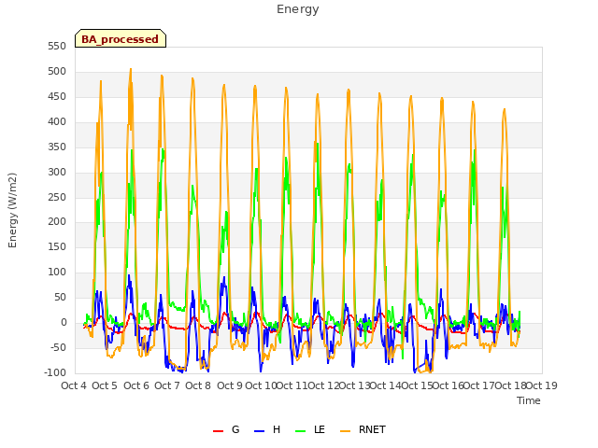Click the 250 y-axis tick label
This screenshot has height=448, width=598.
pos(57,197)
